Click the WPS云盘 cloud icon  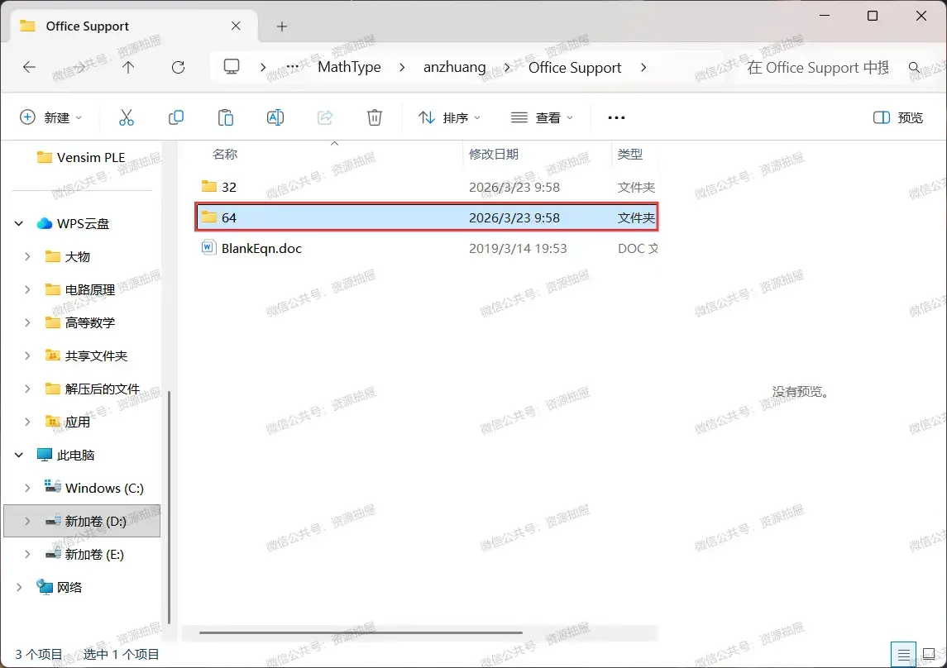click(44, 223)
